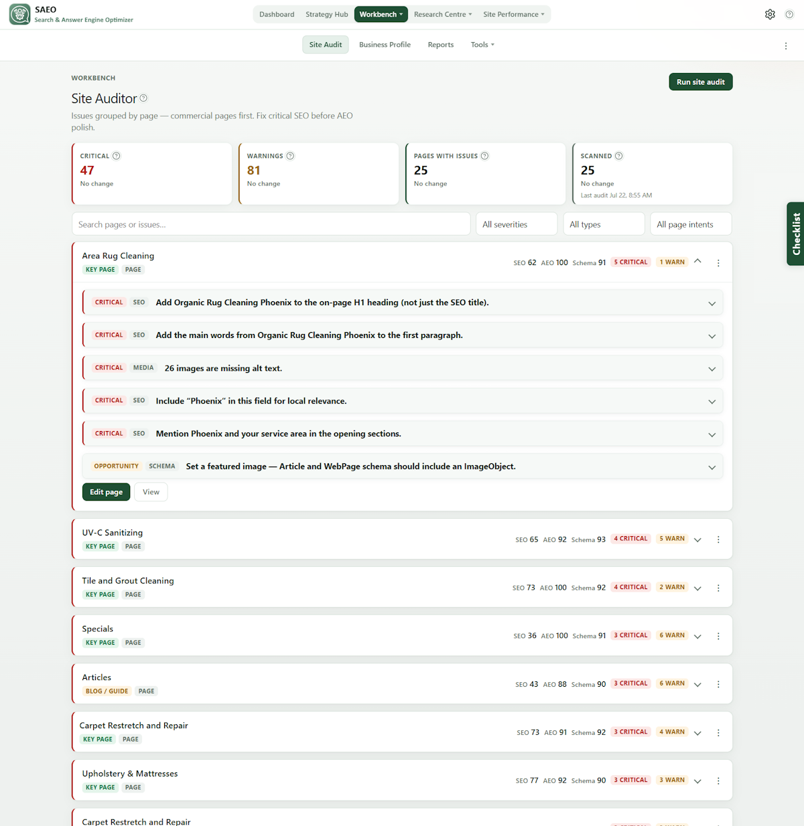Open kebab menu for Carpet Restretch and Repair
The width and height of the screenshot is (804, 826).
[718, 733]
